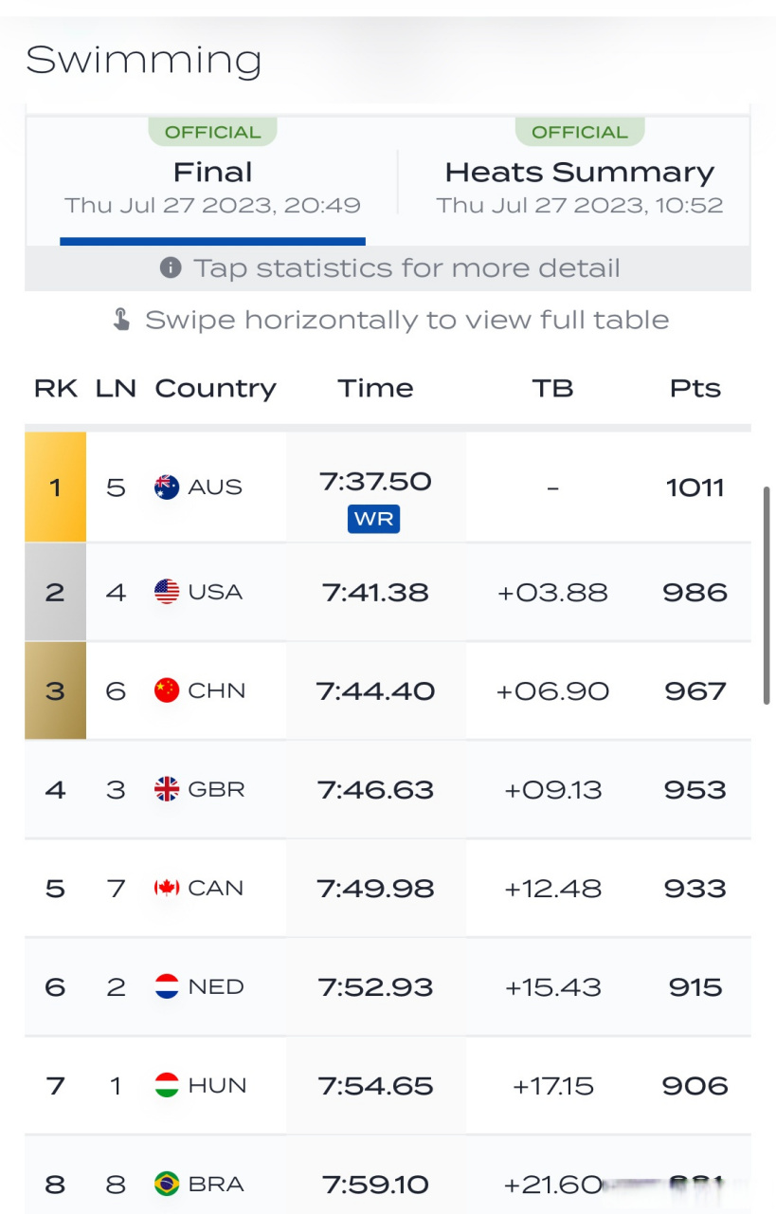776x1214 pixels.
Task: Click the WR world record badge
Action: click(x=374, y=519)
